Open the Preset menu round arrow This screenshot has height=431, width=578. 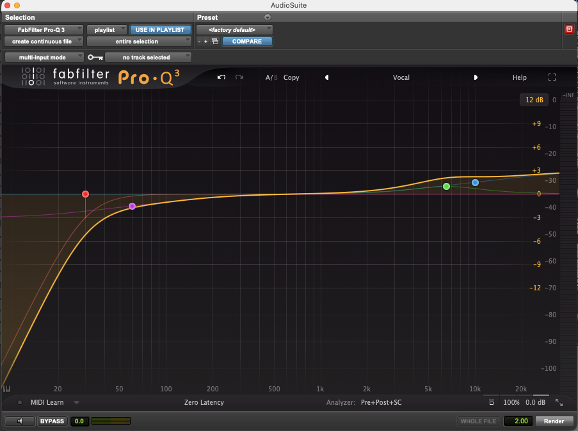coord(268,17)
